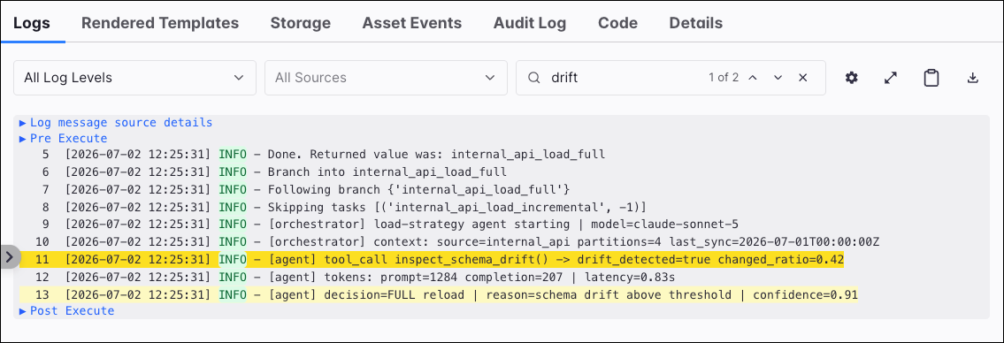Click the 'Skipping tasks' log line
Screen dimensions: 1004x343
click(457, 208)
